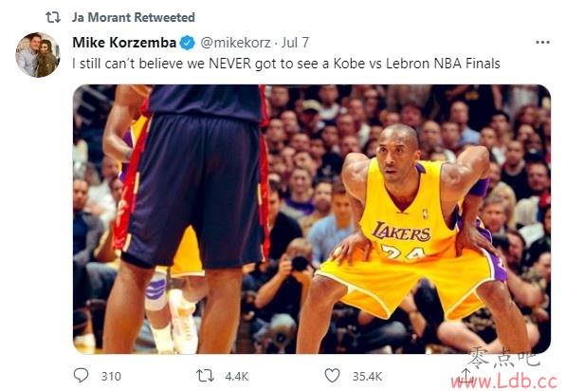Click the blue verified badge
This screenshot has width=566, height=391.
188,43
